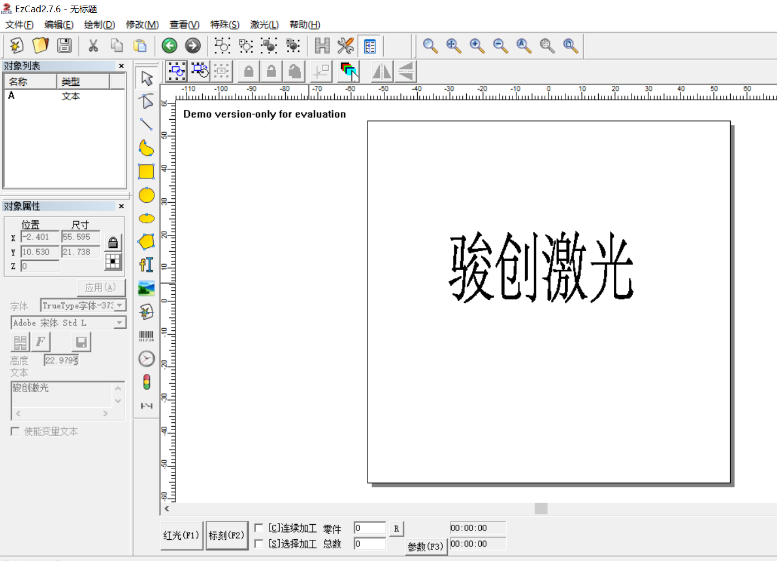The height and width of the screenshot is (561, 777).
Task: Select the Polygon tool
Action: pos(146,242)
